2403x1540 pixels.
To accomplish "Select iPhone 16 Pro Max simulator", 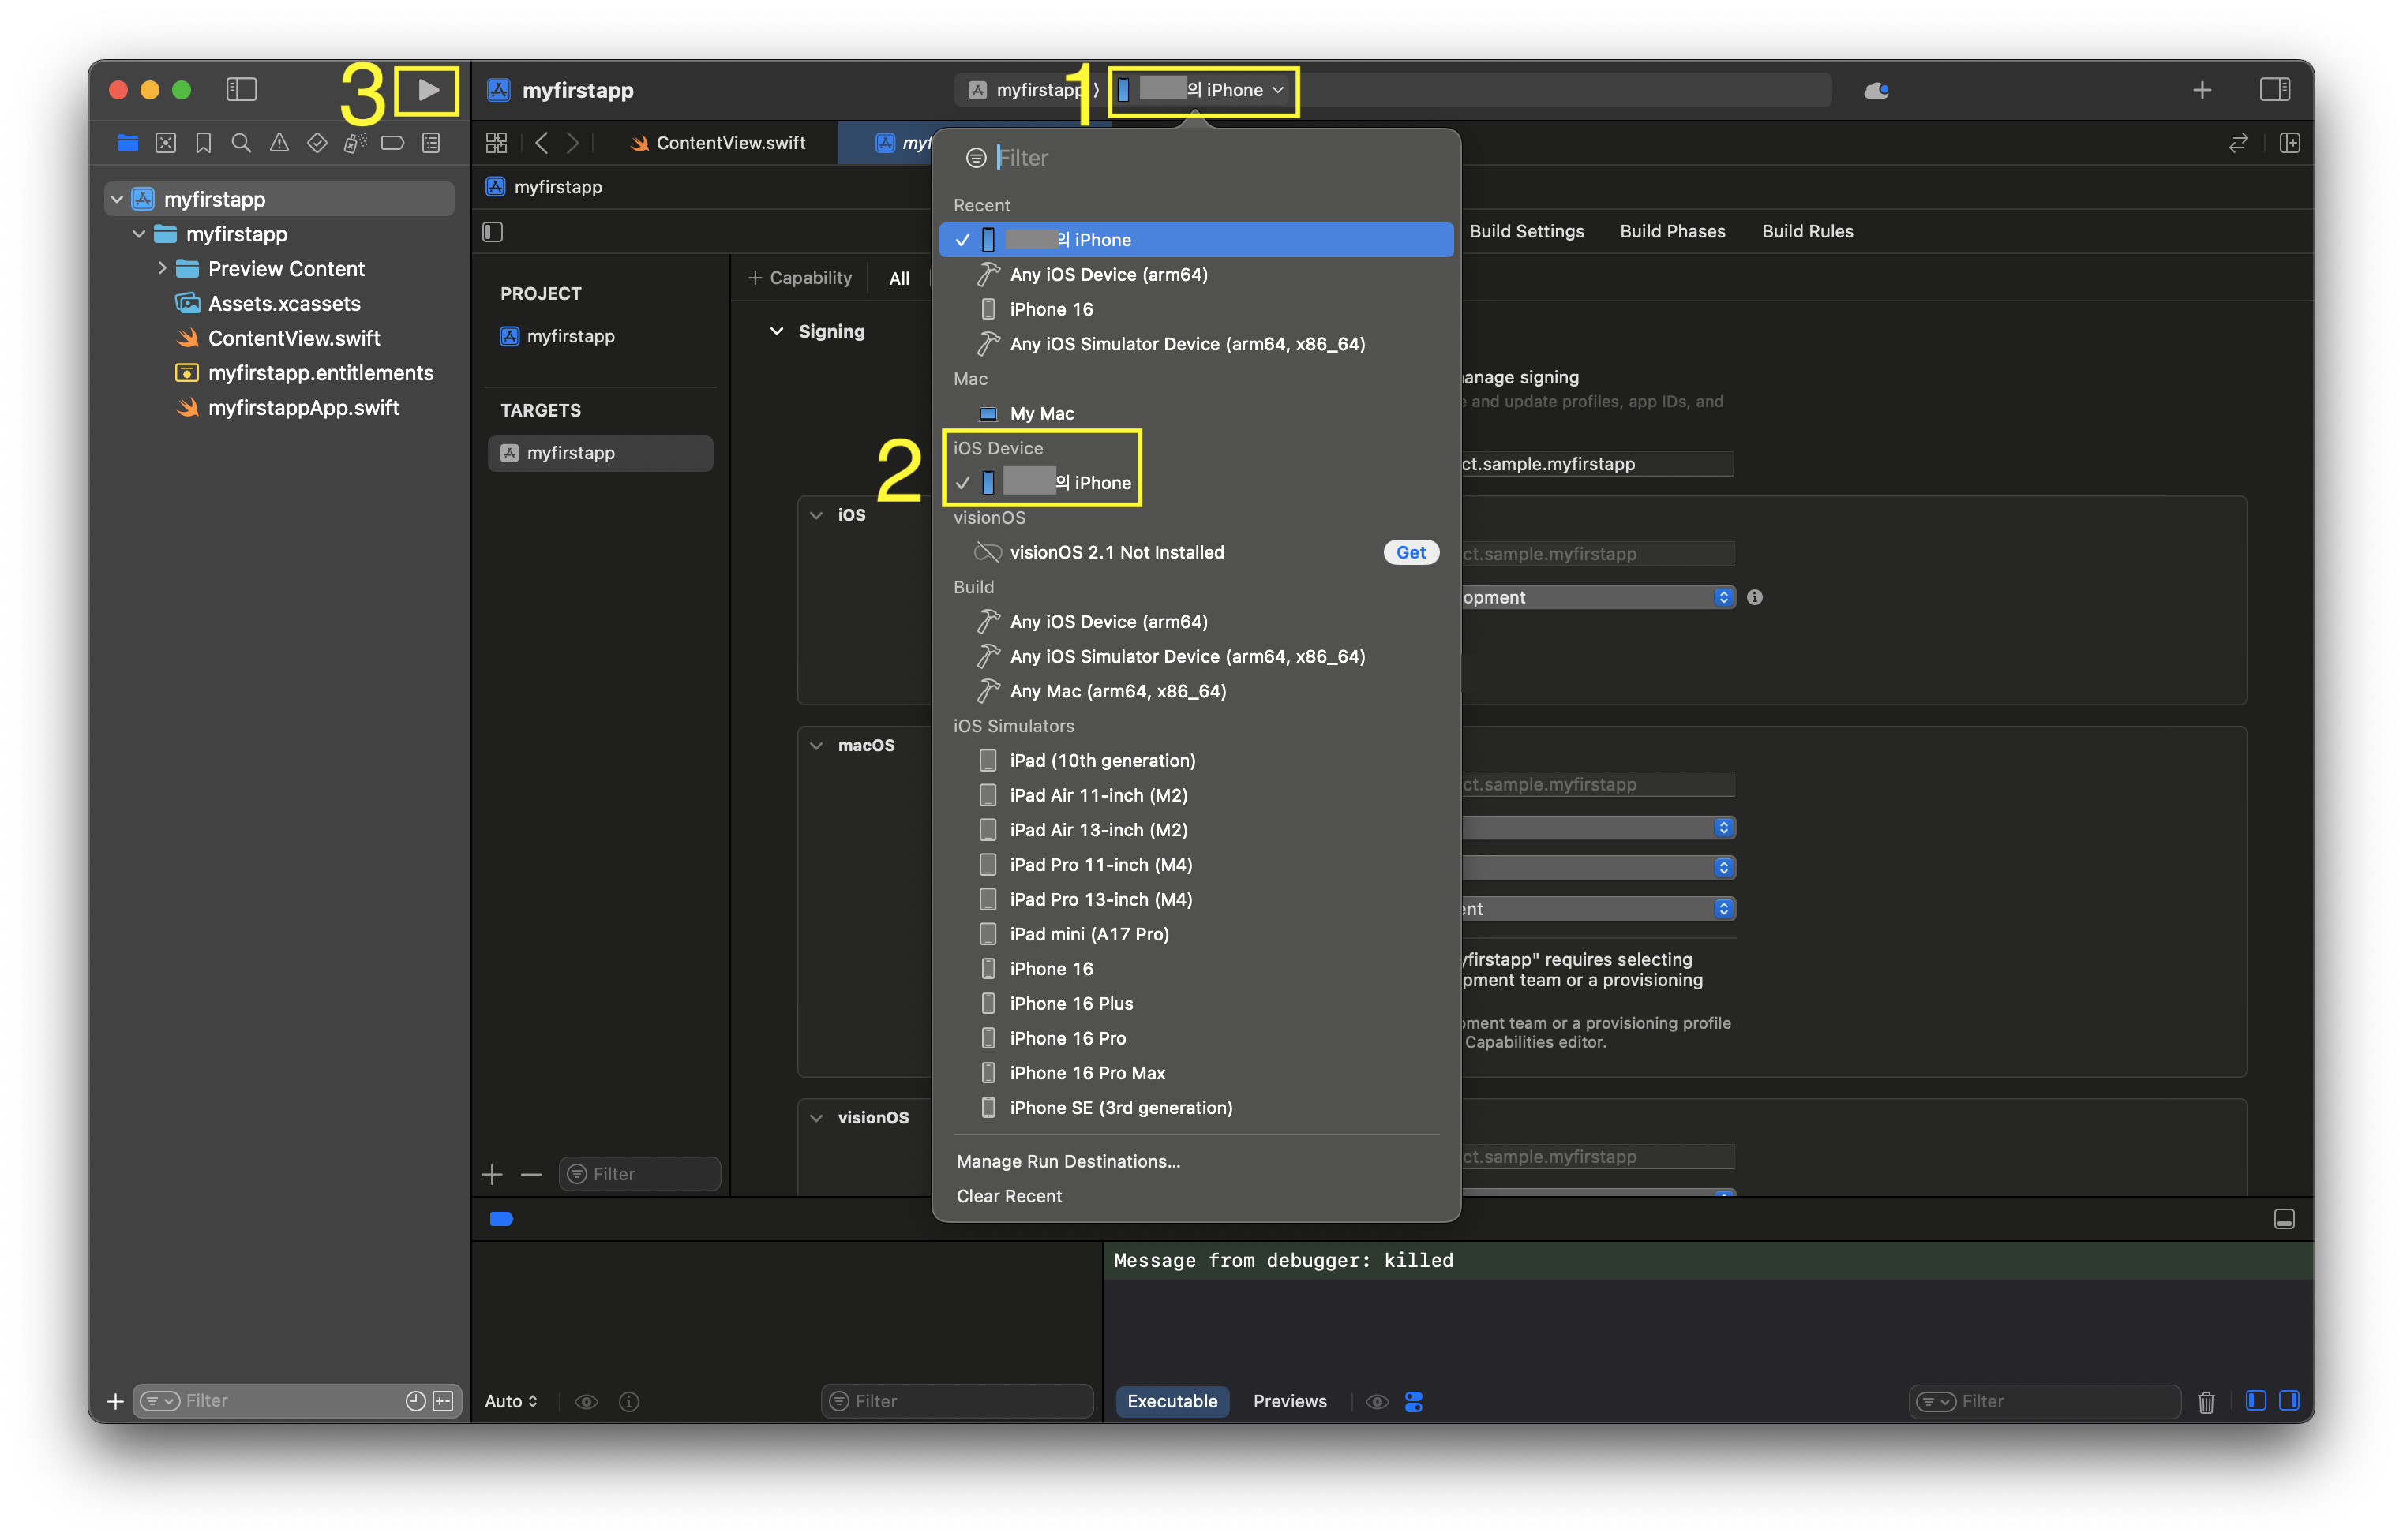I will [1086, 1073].
